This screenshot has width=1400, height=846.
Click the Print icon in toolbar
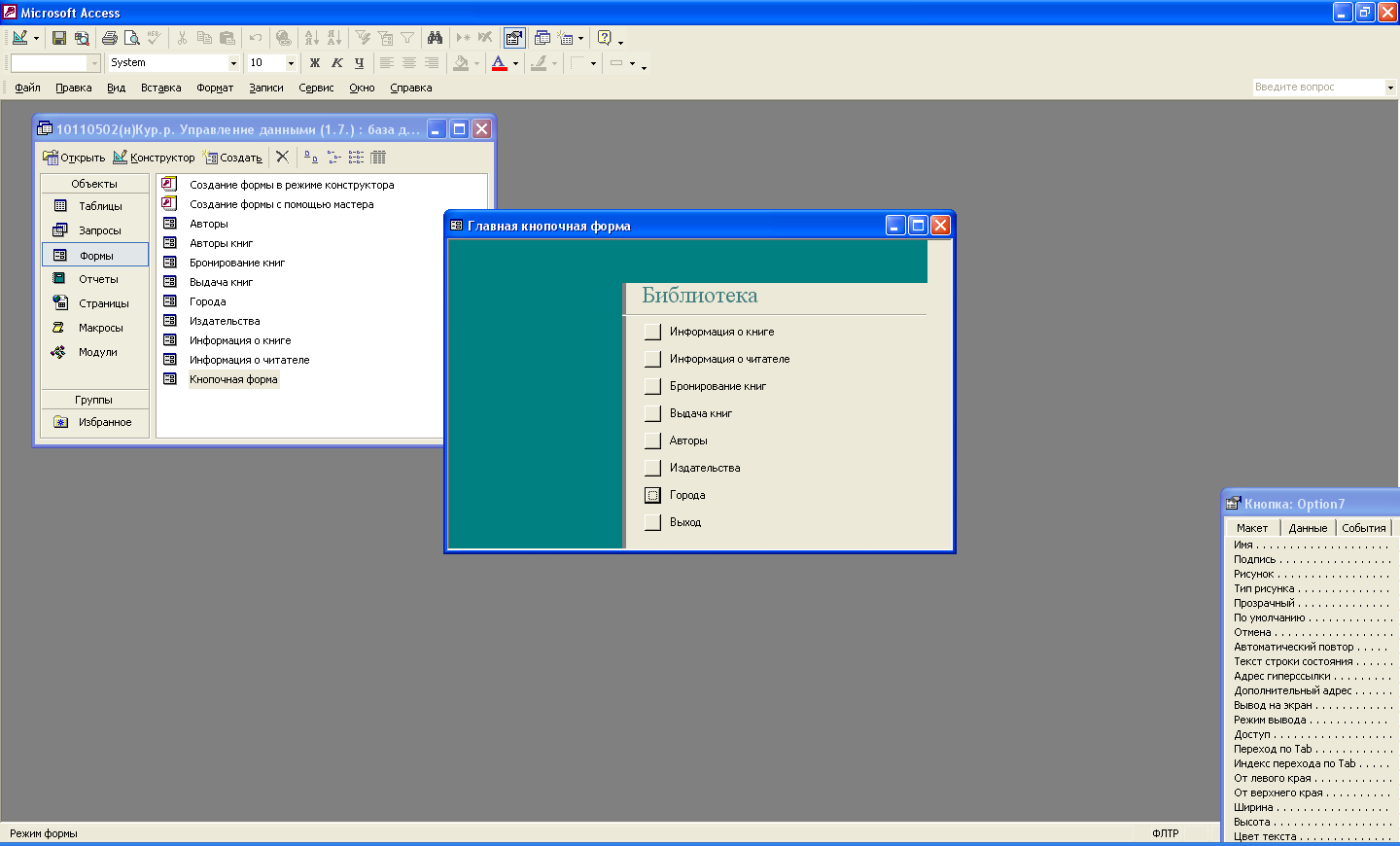point(109,38)
